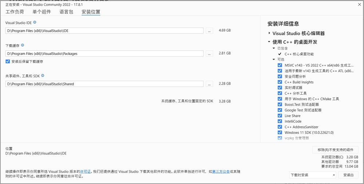Click info icon beside 下载缓存 label
The image size is (364, 184).
23,45
